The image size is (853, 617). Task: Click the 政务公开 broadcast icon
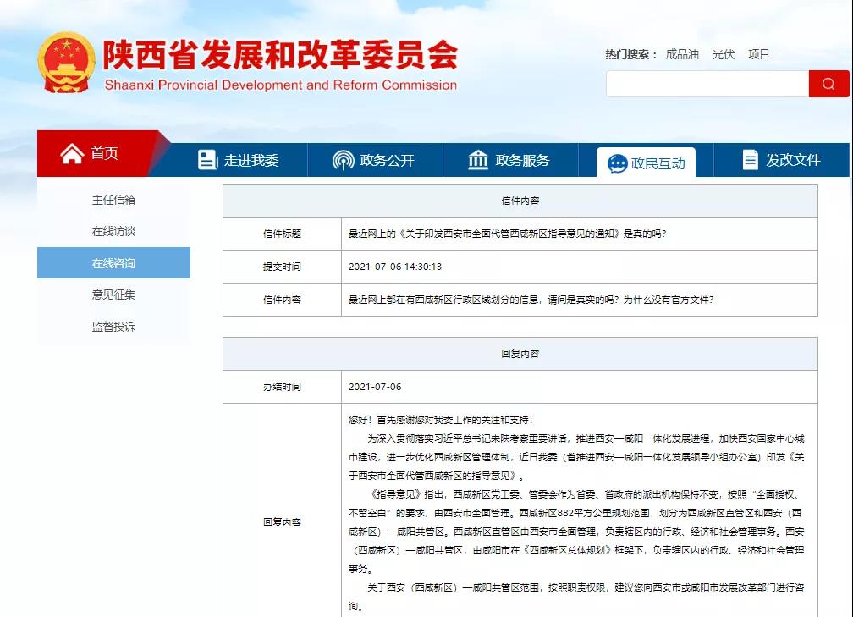point(344,160)
